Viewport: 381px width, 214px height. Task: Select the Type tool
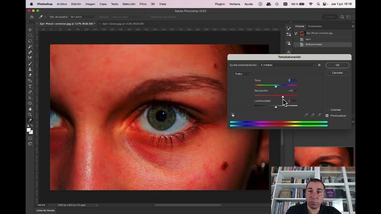tap(30, 86)
